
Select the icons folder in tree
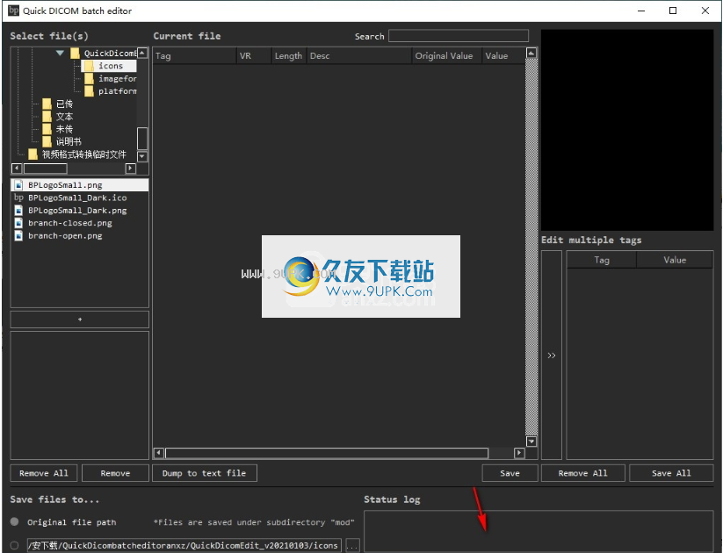pyautogui.click(x=109, y=66)
